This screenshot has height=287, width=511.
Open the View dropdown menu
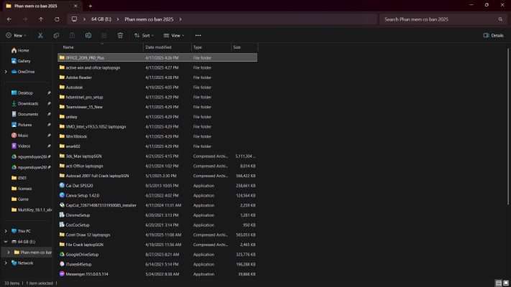174,35
